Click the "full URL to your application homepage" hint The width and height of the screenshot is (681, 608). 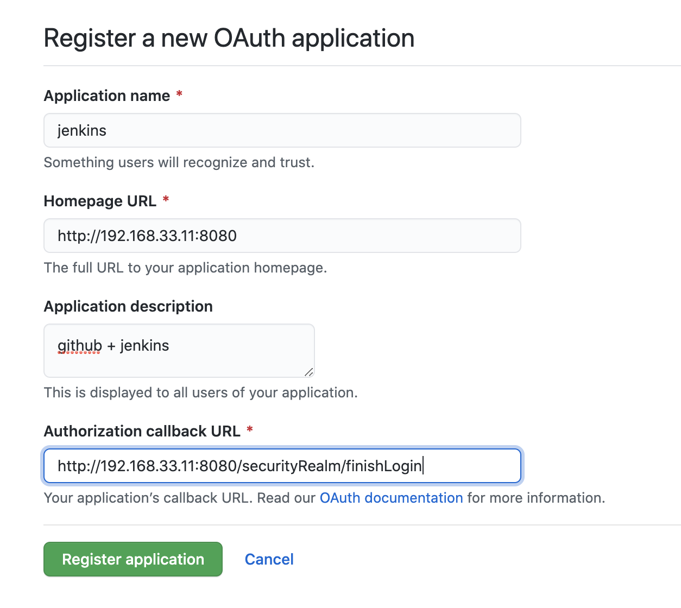(x=185, y=268)
